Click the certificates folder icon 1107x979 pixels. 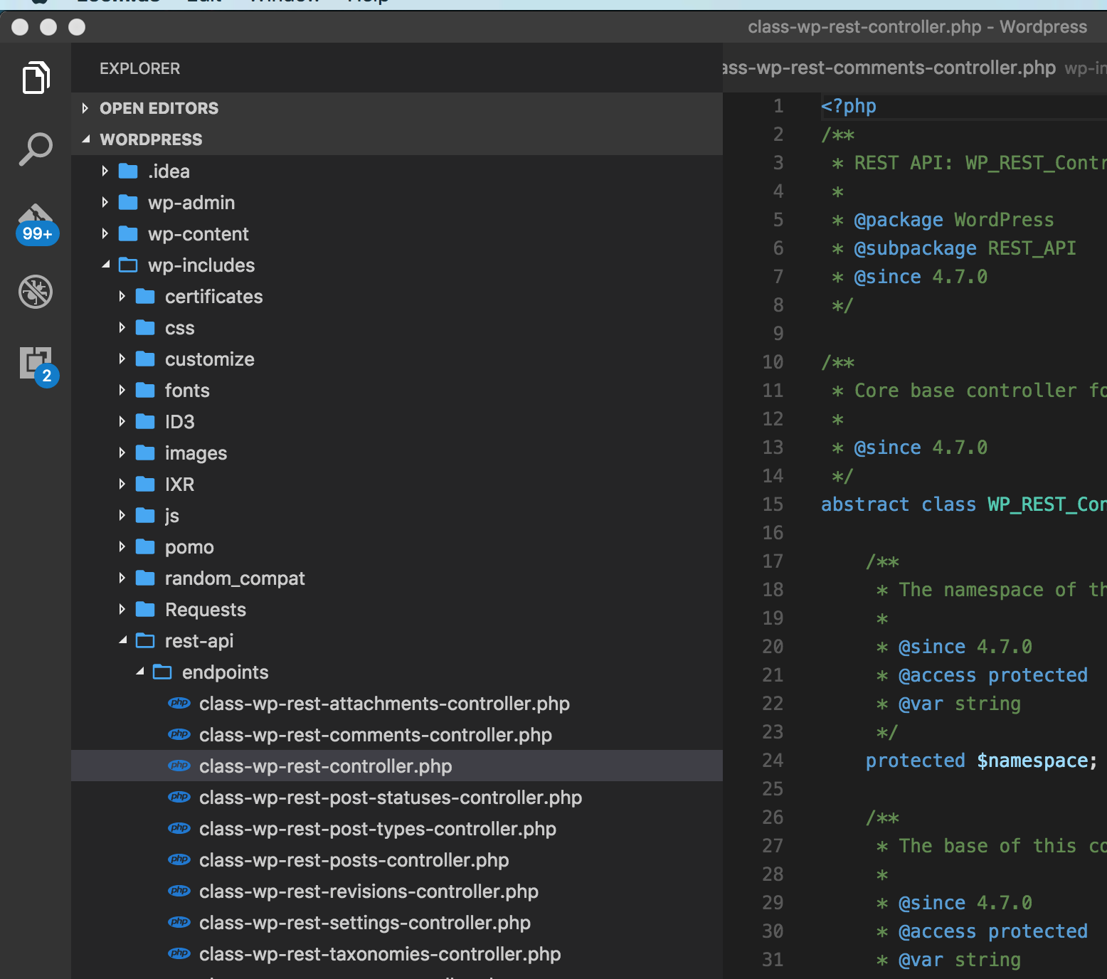(x=145, y=297)
